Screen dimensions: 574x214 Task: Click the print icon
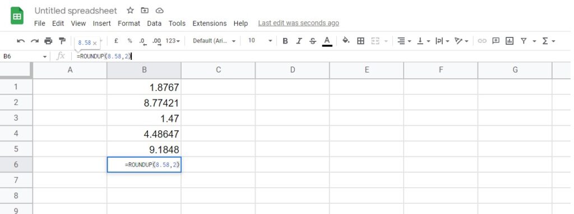48,41
